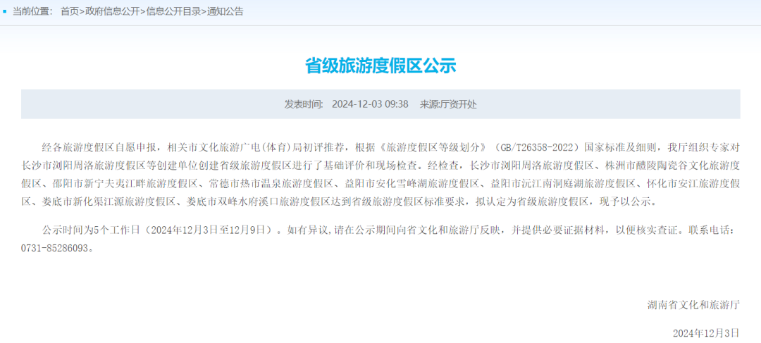
Task: Click the 省级旅游度假区公示 headline
Action: 380,66
